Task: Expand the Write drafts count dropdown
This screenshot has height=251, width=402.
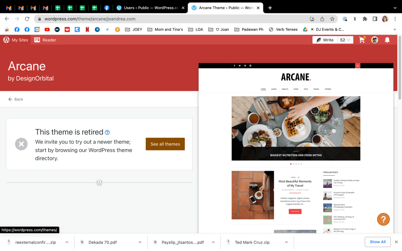Action: coord(345,40)
